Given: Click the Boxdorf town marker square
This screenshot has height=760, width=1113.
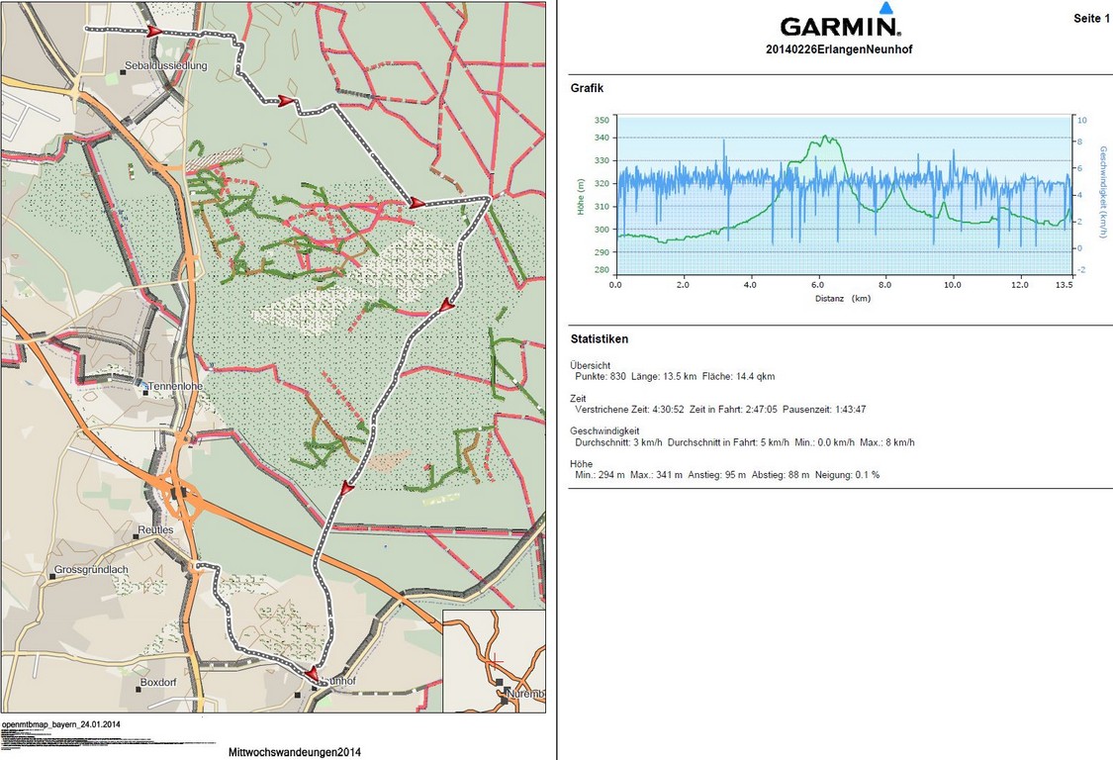Looking at the screenshot, I should coord(138,690).
